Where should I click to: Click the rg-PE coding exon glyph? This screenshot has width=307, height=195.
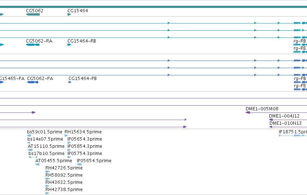click(x=301, y=89)
